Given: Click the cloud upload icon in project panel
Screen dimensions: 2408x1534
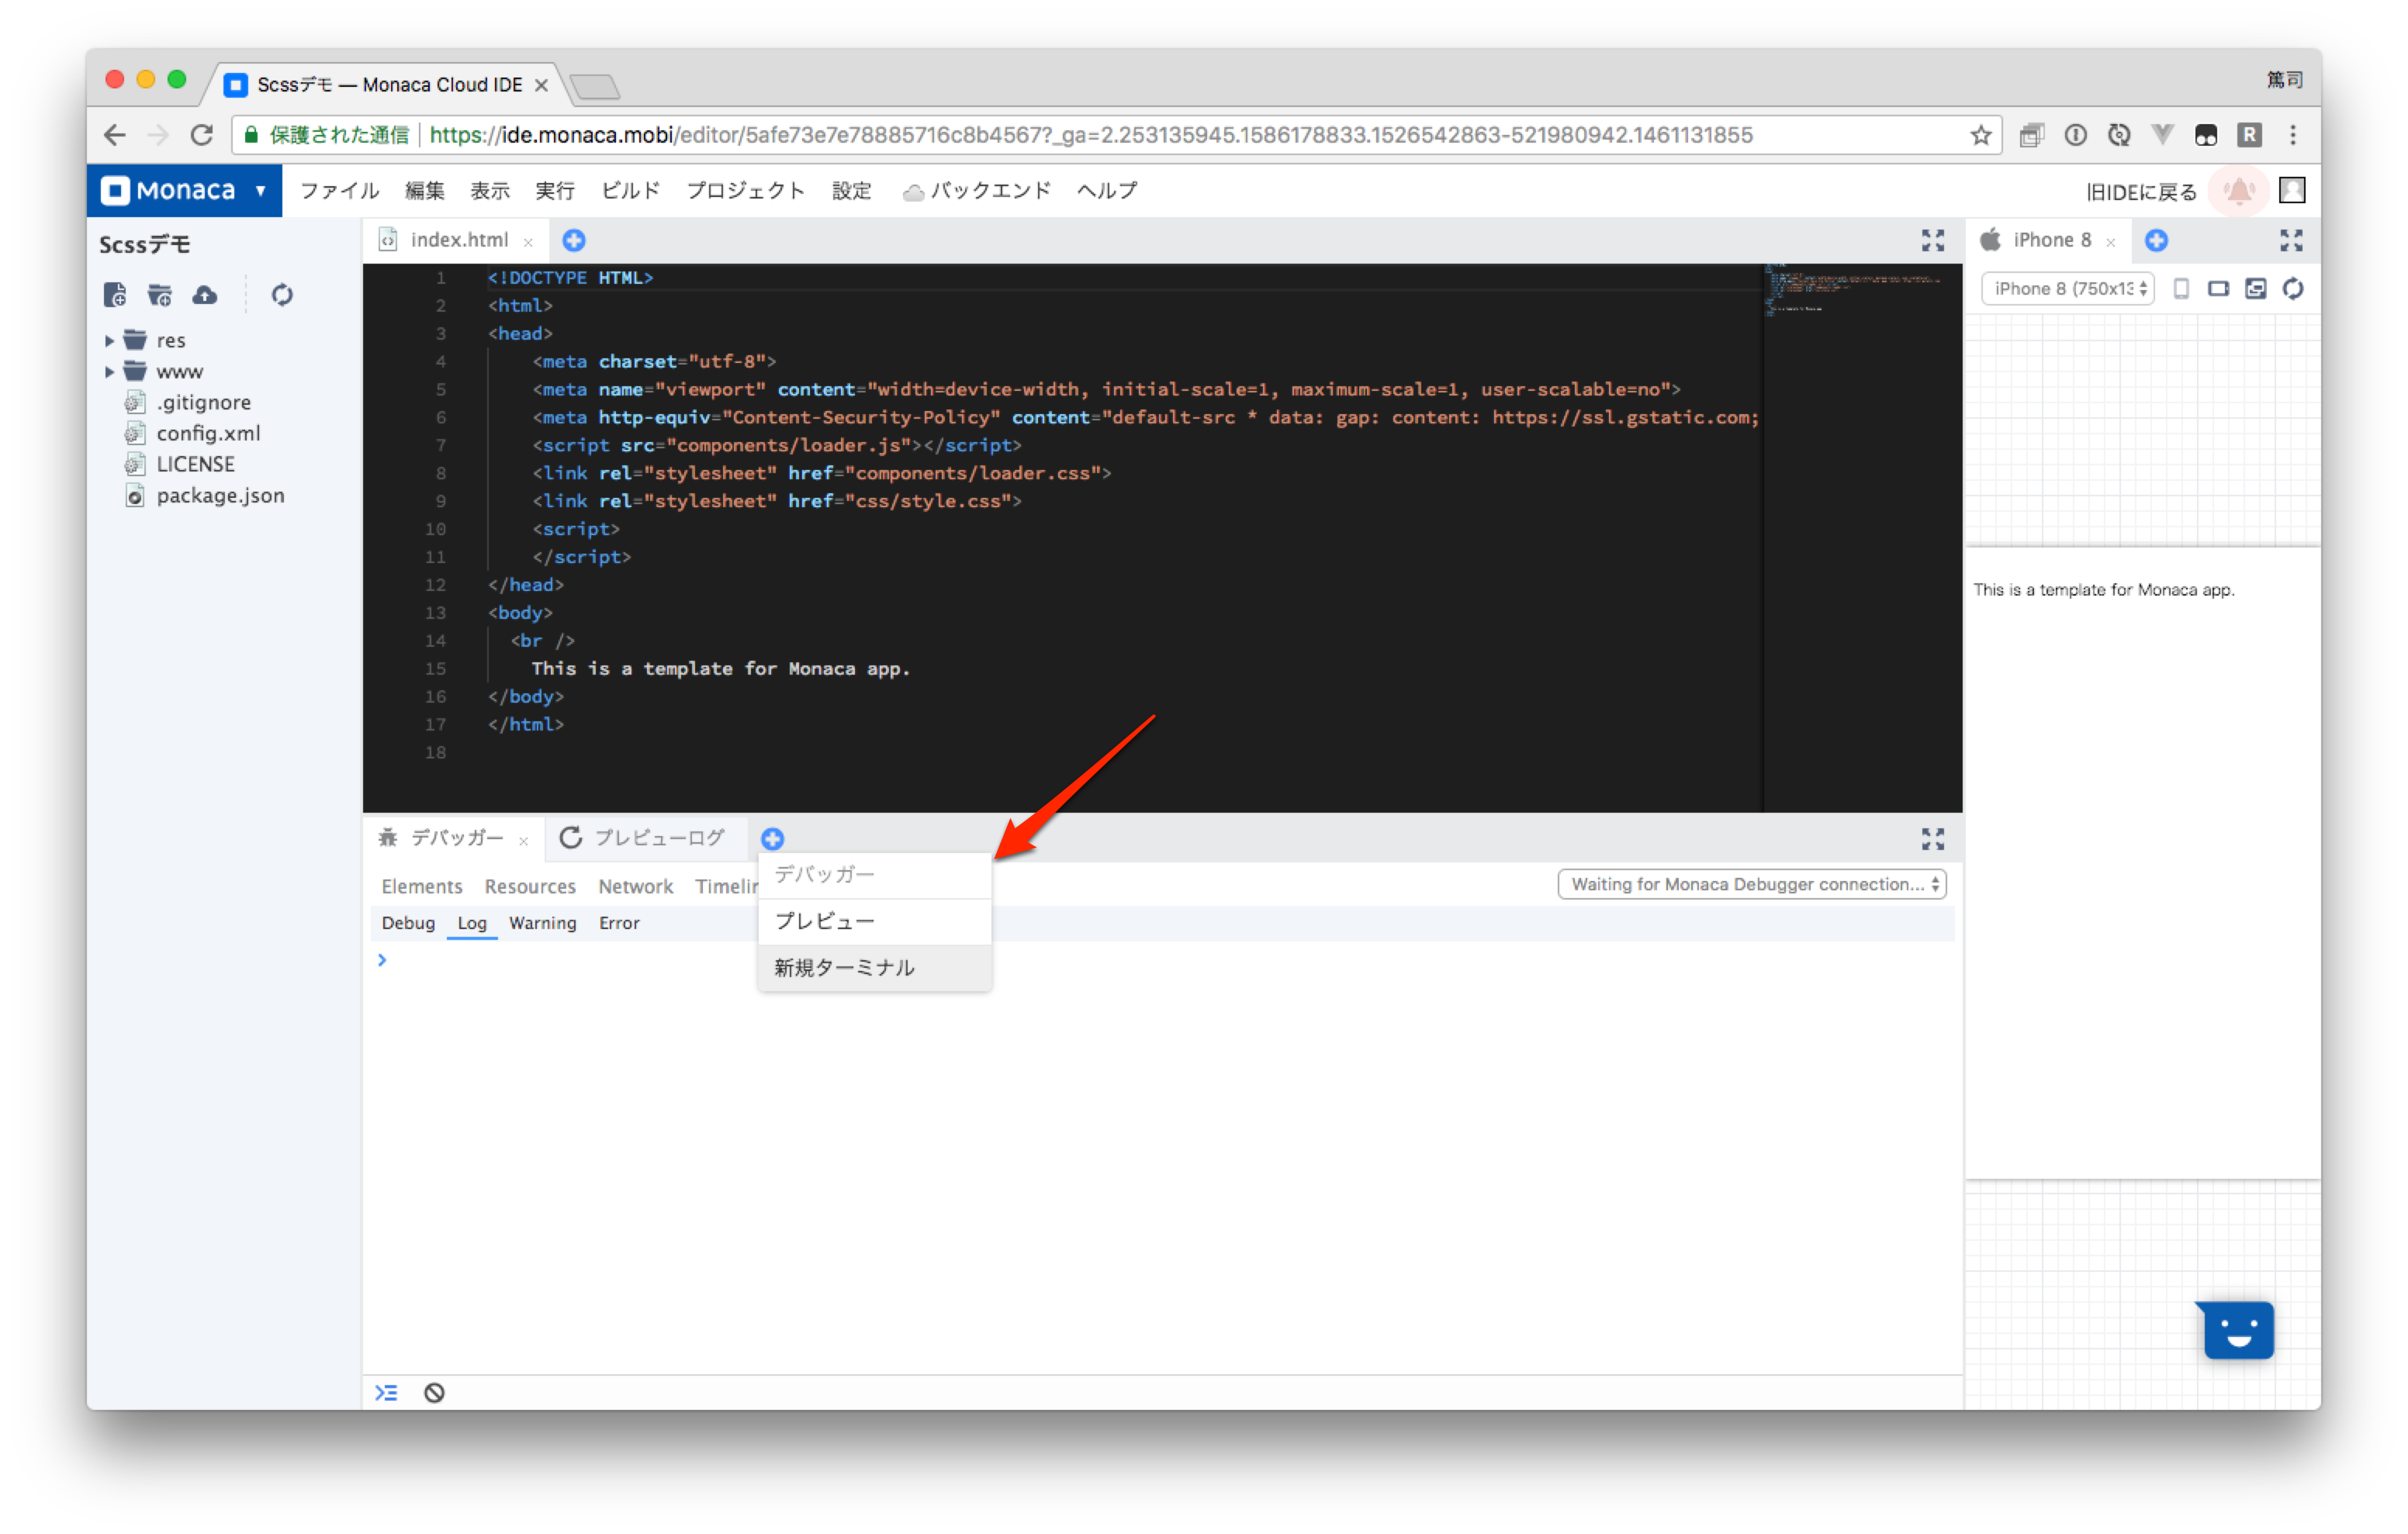Looking at the screenshot, I should [x=205, y=295].
